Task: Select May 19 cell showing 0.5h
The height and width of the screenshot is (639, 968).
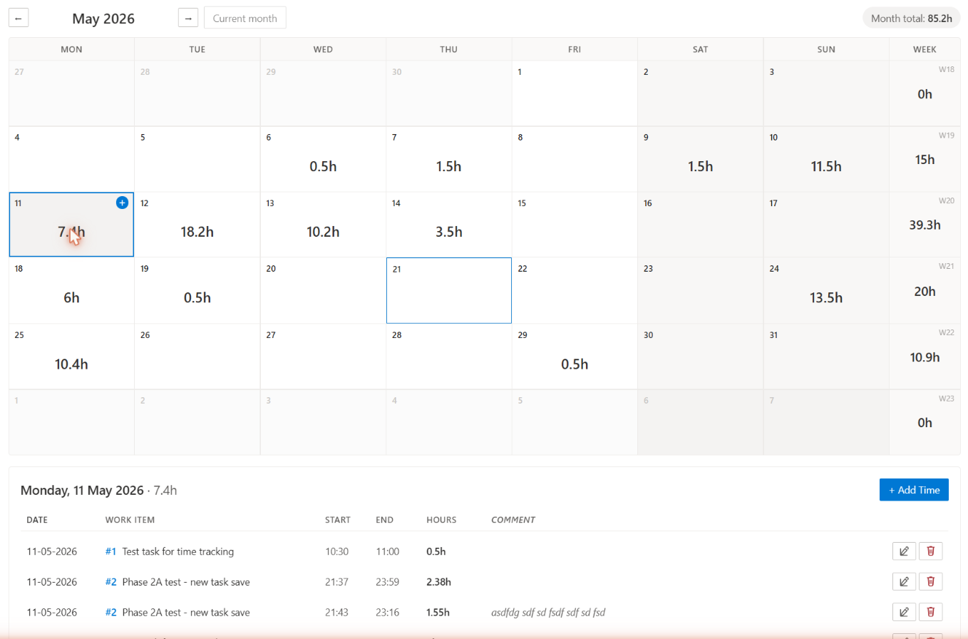Action: click(197, 290)
